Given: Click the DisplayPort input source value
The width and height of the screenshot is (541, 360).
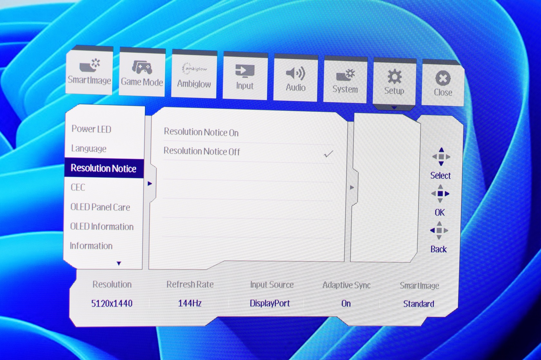Looking at the screenshot, I should 270,303.
